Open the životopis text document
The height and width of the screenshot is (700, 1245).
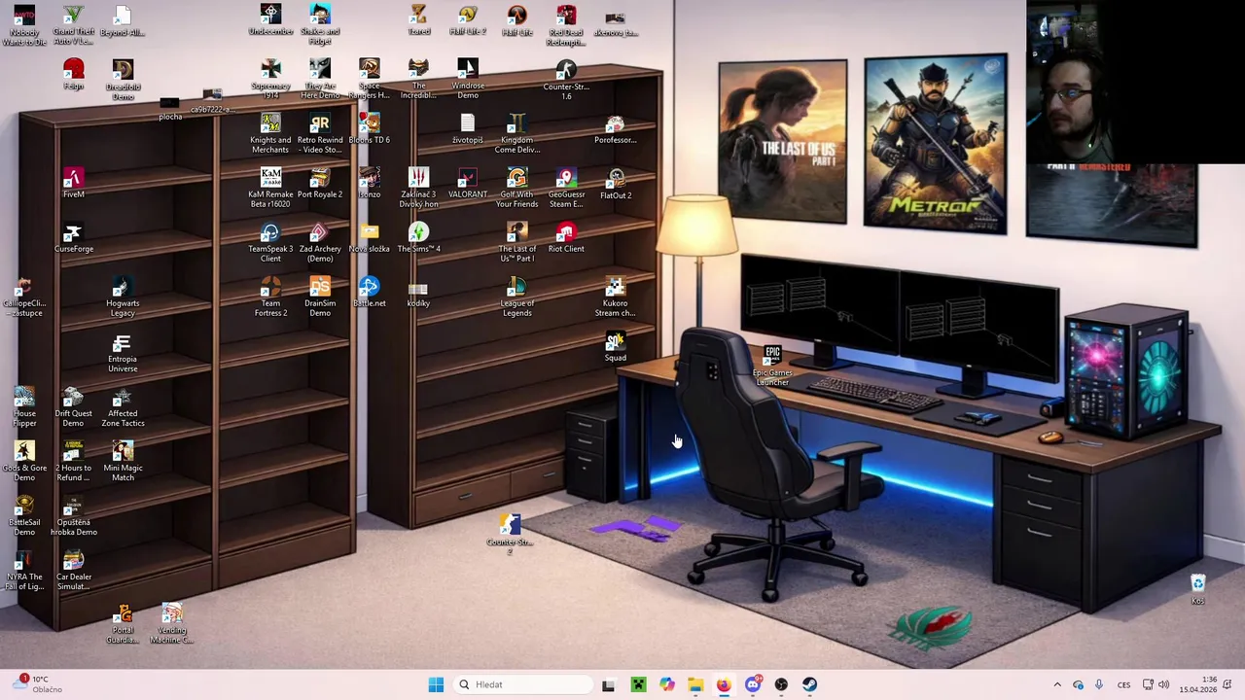pyautogui.click(x=468, y=129)
